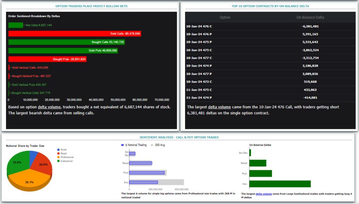Click the -414,081 delta value
The image size is (359, 204).
click(310, 98)
